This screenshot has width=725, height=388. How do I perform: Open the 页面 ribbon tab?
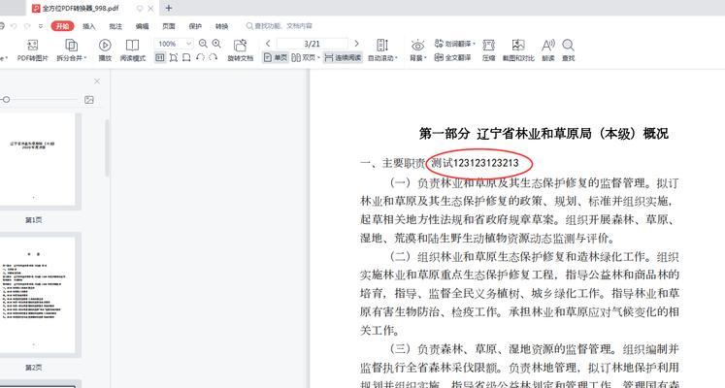(x=169, y=26)
